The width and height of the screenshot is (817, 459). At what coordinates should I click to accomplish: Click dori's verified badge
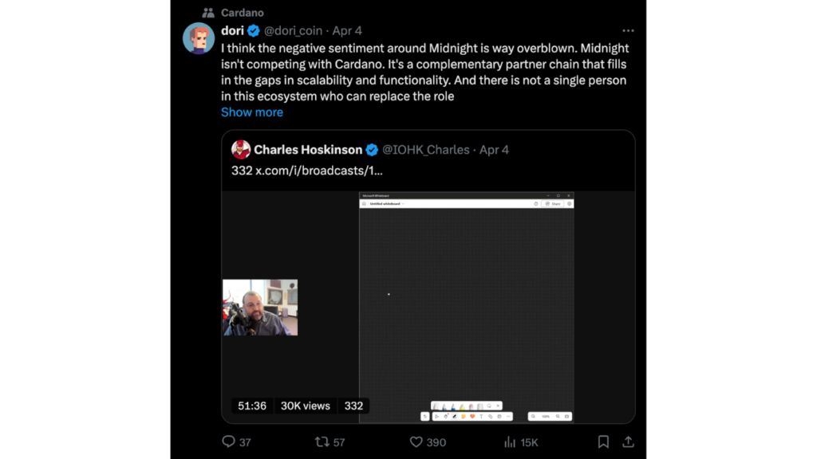[253, 31]
